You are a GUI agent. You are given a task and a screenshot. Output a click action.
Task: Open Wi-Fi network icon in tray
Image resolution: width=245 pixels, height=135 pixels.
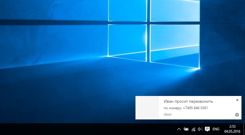193,129
